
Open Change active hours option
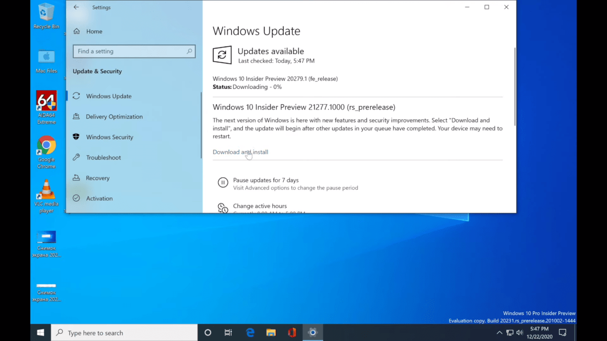259,206
